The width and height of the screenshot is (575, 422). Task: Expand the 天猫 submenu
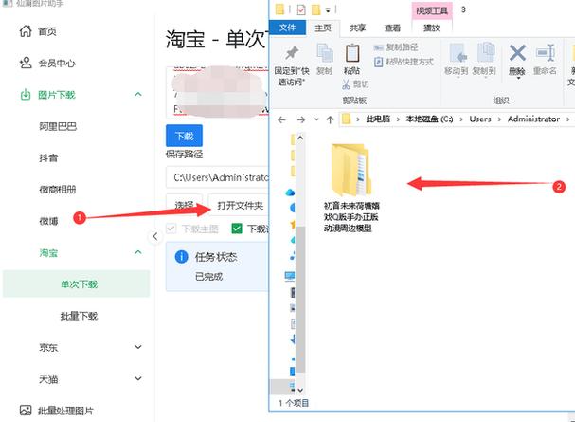138,378
